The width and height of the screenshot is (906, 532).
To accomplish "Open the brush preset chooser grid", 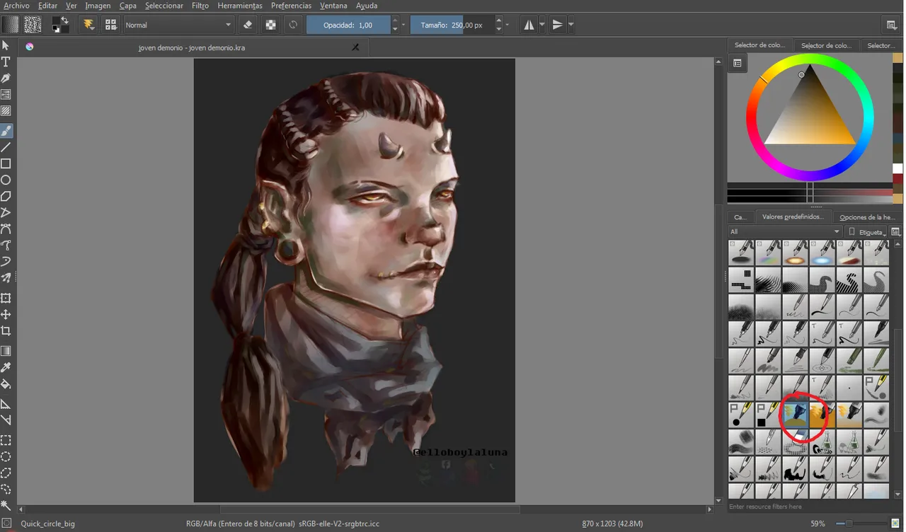I will [111, 25].
